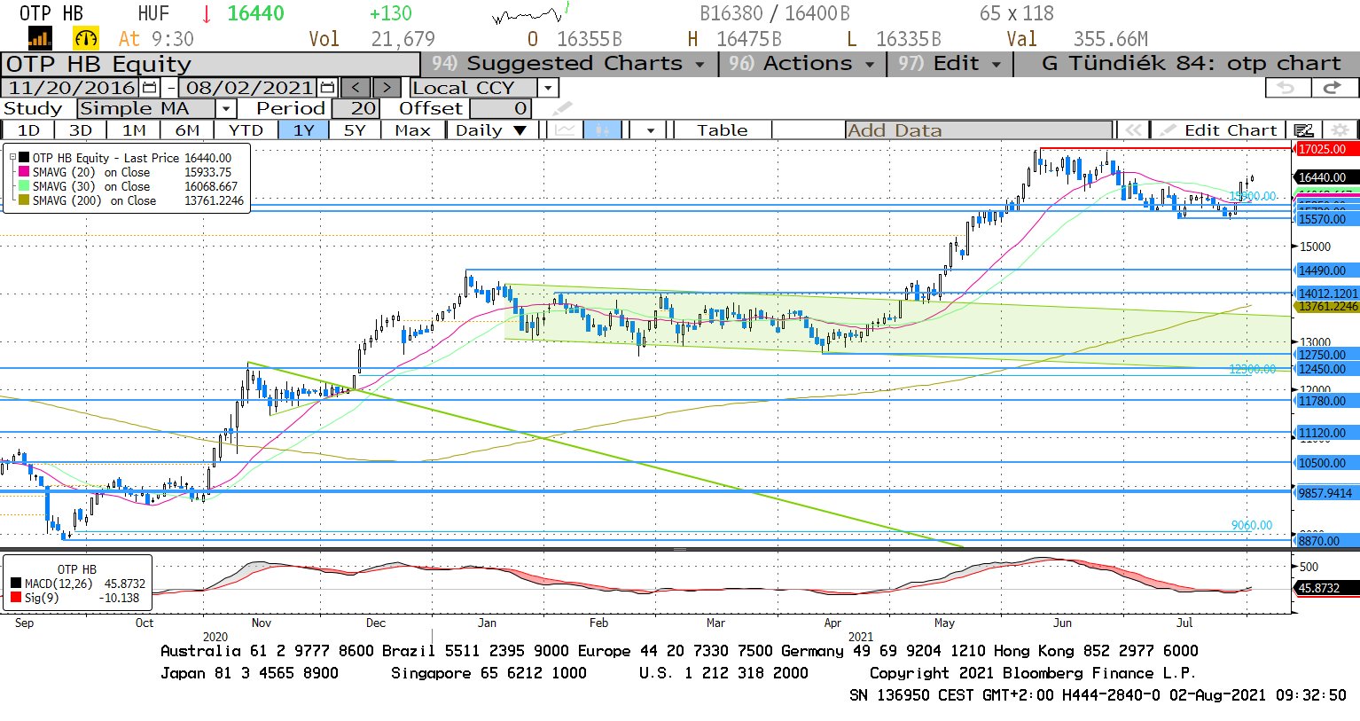Click the 16440.00 last price label

1325,177
